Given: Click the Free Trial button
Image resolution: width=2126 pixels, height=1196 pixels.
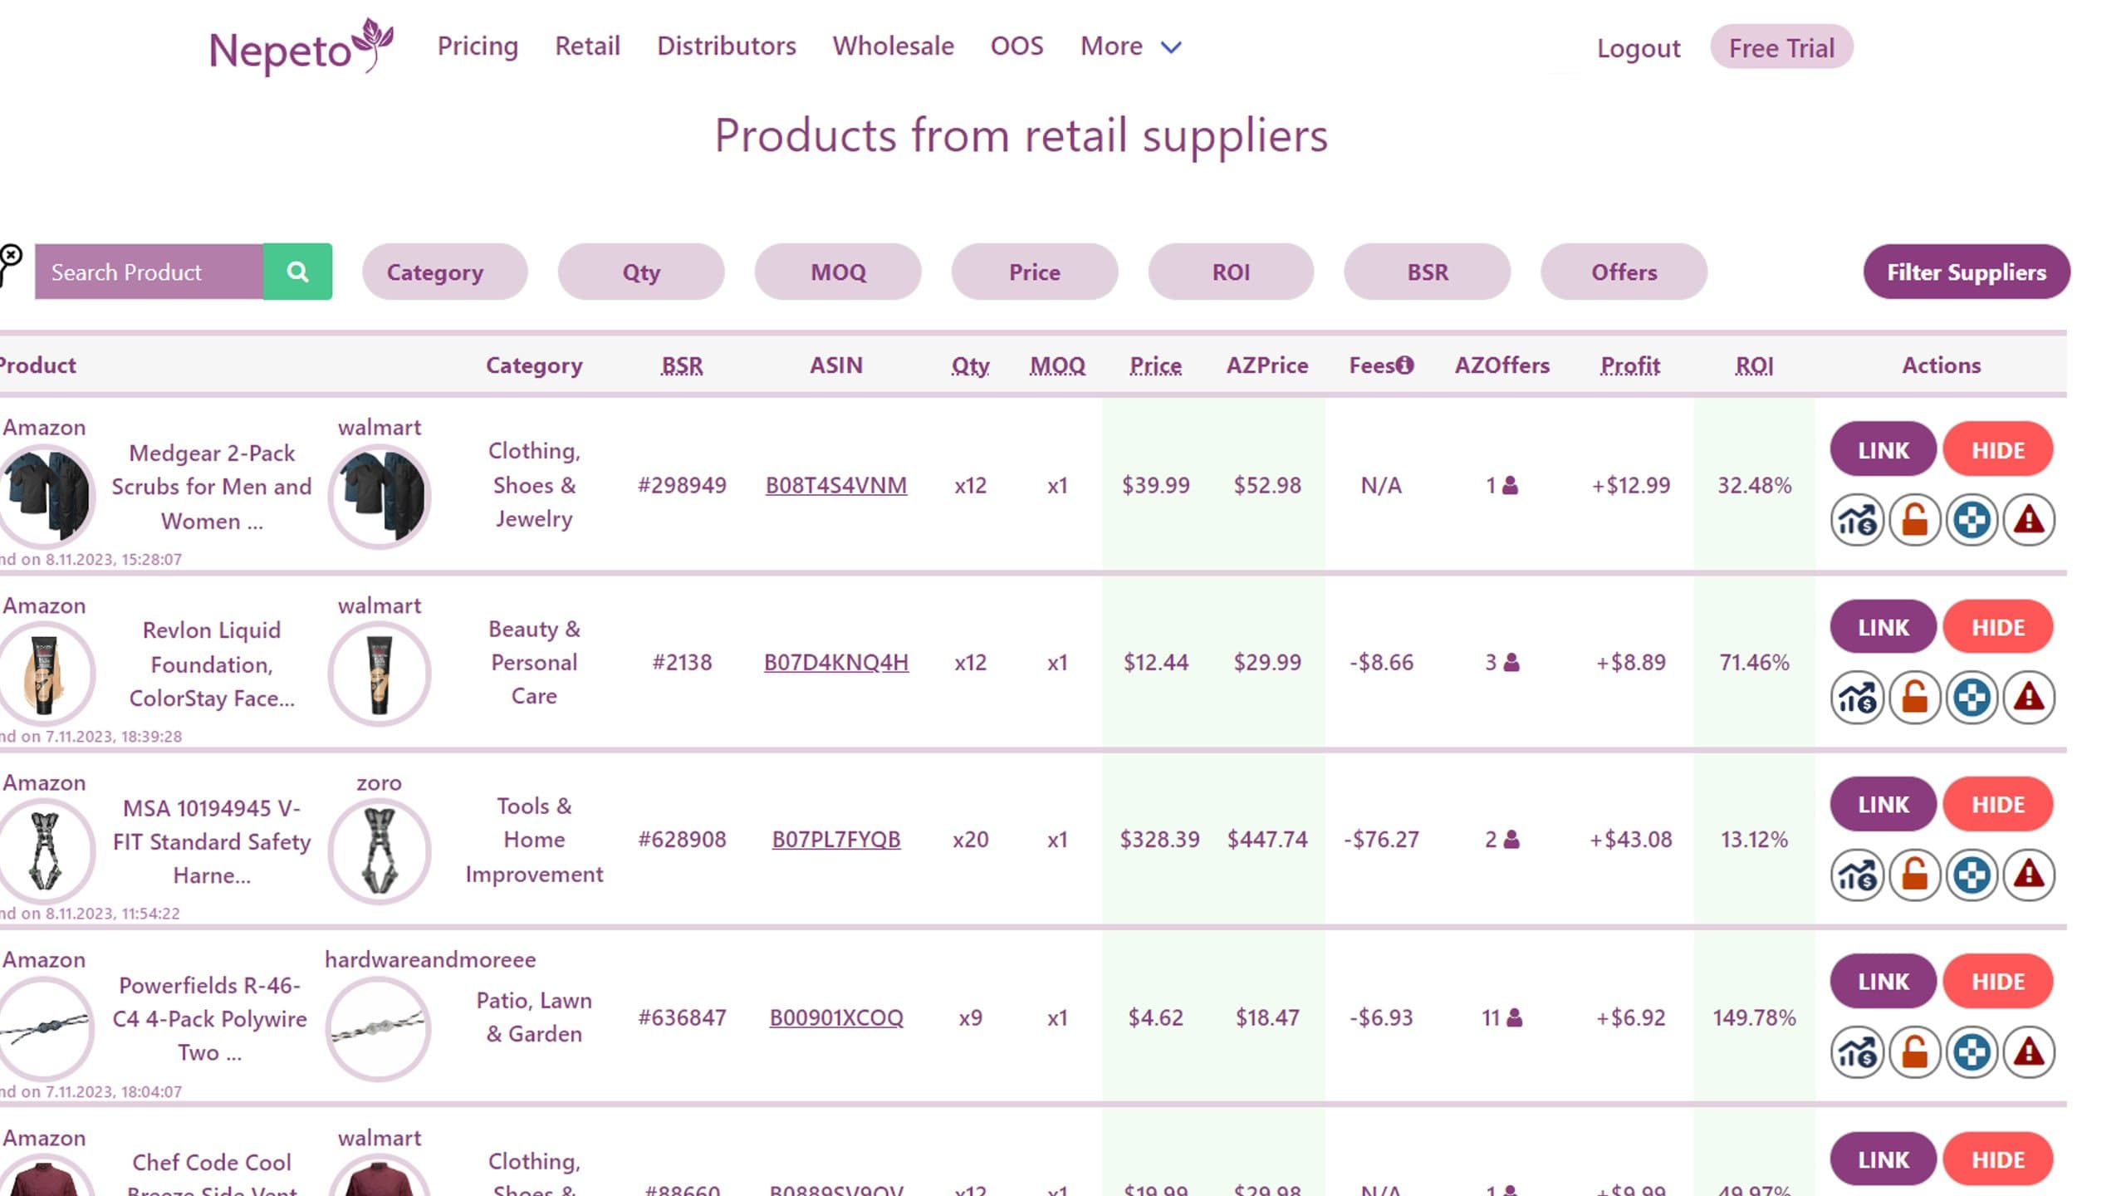Looking at the screenshot, I should coord(1781,47).
